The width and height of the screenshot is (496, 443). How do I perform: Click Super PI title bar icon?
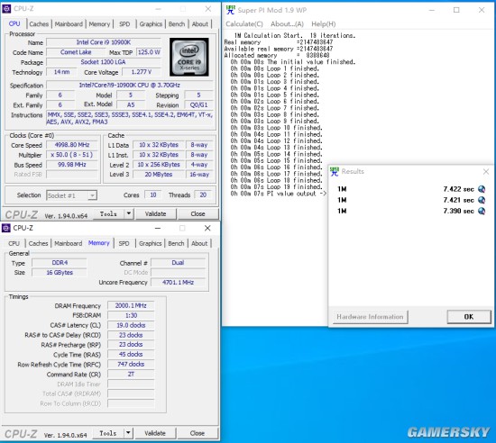[231, 10]
